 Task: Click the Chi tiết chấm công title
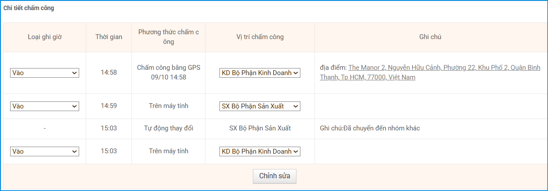tap(29, 8)
